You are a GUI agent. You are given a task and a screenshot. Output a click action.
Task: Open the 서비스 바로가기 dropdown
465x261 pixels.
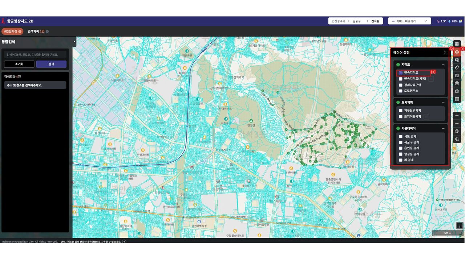[x=409, y=21]
